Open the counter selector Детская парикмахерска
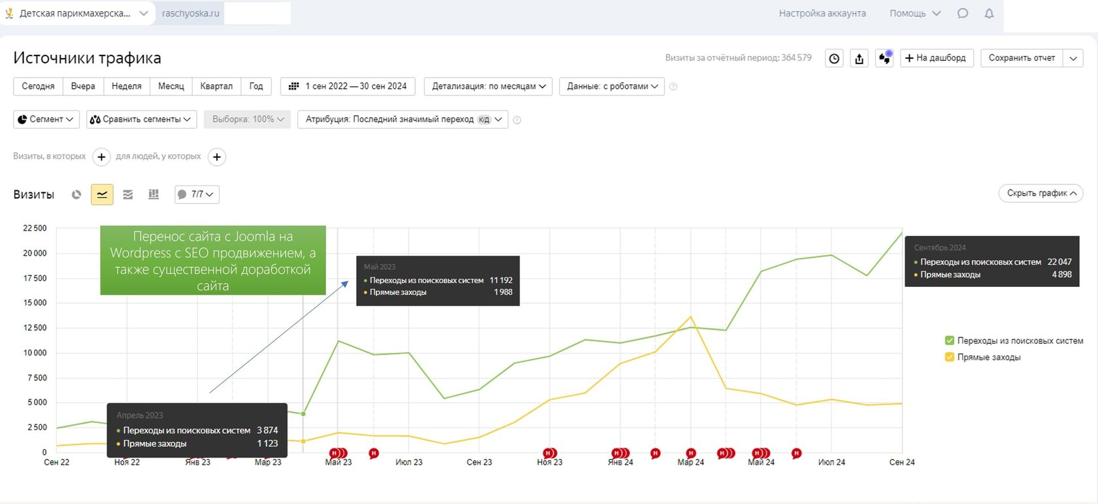Image resolution: width=1098 pixels, height=504 pixels. (x=77, y=13)
